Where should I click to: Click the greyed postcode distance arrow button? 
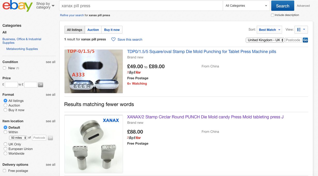click(x=50, y=138)
